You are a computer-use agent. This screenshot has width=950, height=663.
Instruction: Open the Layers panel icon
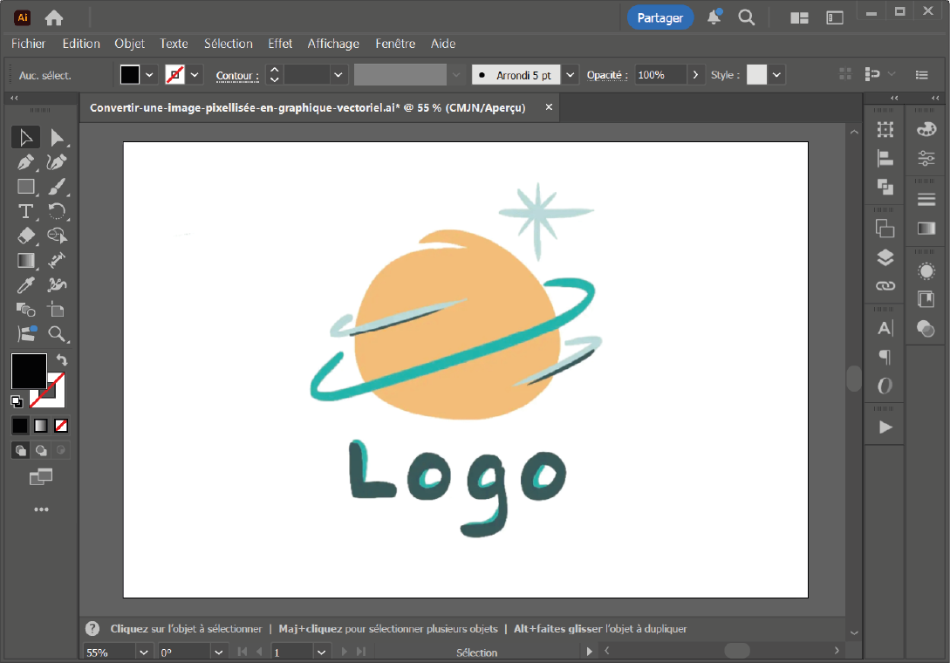(885, 257)
